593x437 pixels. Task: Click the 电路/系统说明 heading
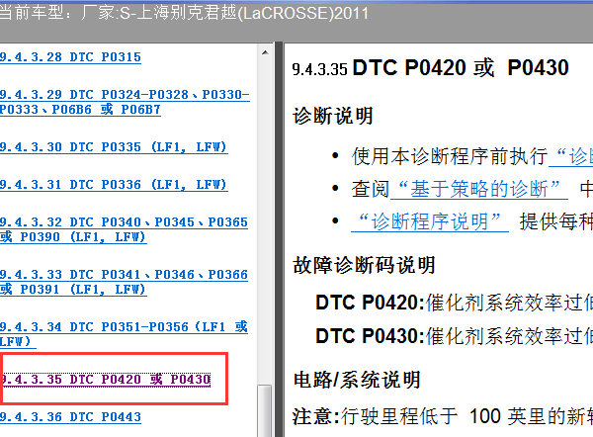[357, 380]
